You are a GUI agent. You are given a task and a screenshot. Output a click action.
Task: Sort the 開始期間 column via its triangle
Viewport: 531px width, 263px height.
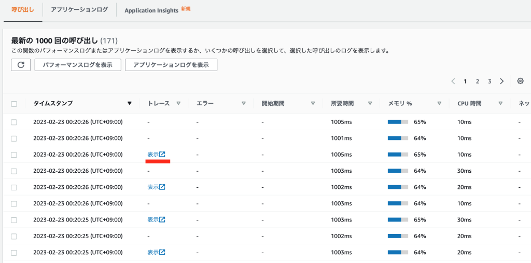[313, 104]
